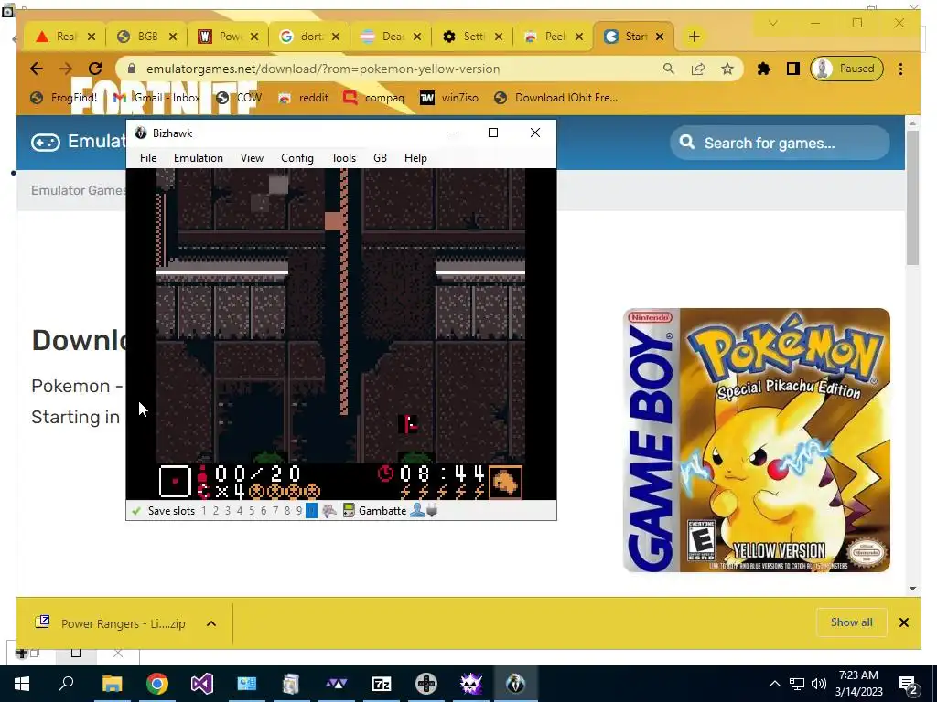The width and height of the screenshot is (937, 702).
Task: Select save slot 5 in Bizhawk status bar
Action: 252,511
